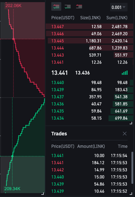
Task: Click the Trades list scrollbar
Action: (x=132, y=168)
